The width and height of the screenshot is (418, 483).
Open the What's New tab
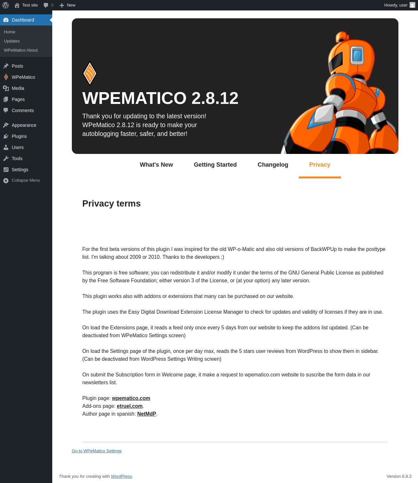point(156,165)
